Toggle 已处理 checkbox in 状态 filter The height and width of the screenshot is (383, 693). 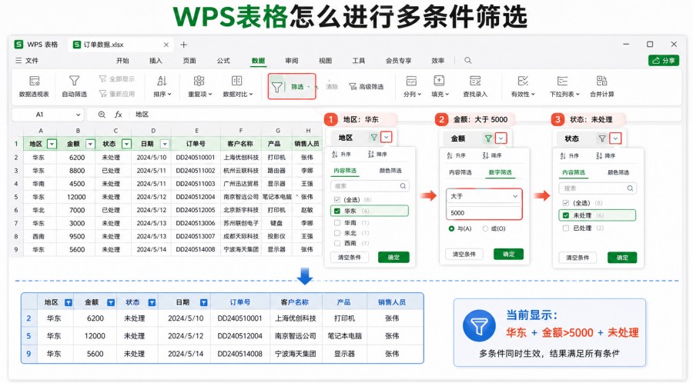[566, 228]
